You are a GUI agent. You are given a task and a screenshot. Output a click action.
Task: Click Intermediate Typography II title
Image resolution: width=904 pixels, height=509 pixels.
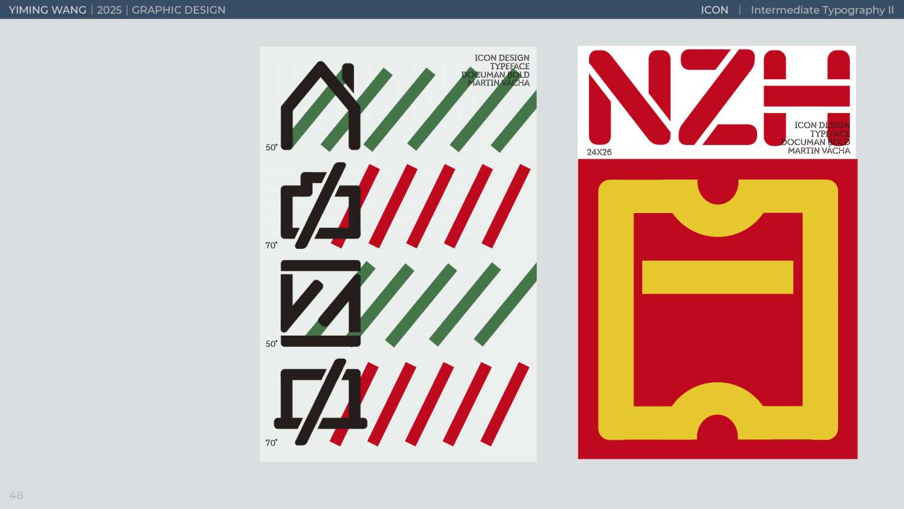(x=822, y=10)
